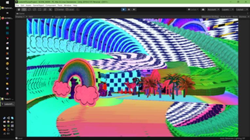Open the Component menu
This screenshot has width=250, height=140.
click(x=51, y=6)
